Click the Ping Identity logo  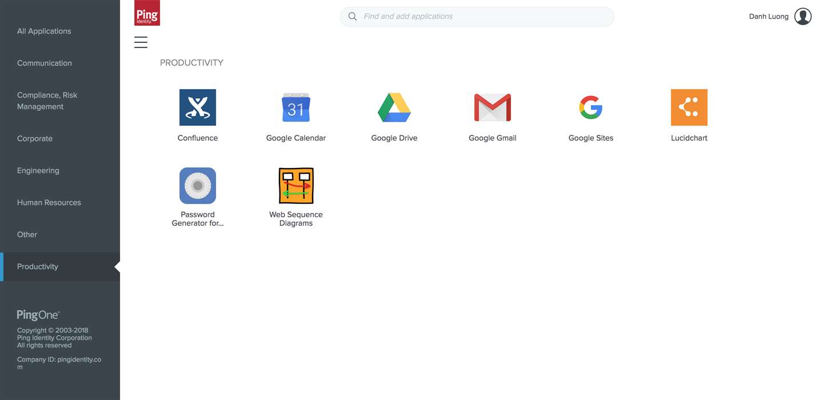[147, 13]
